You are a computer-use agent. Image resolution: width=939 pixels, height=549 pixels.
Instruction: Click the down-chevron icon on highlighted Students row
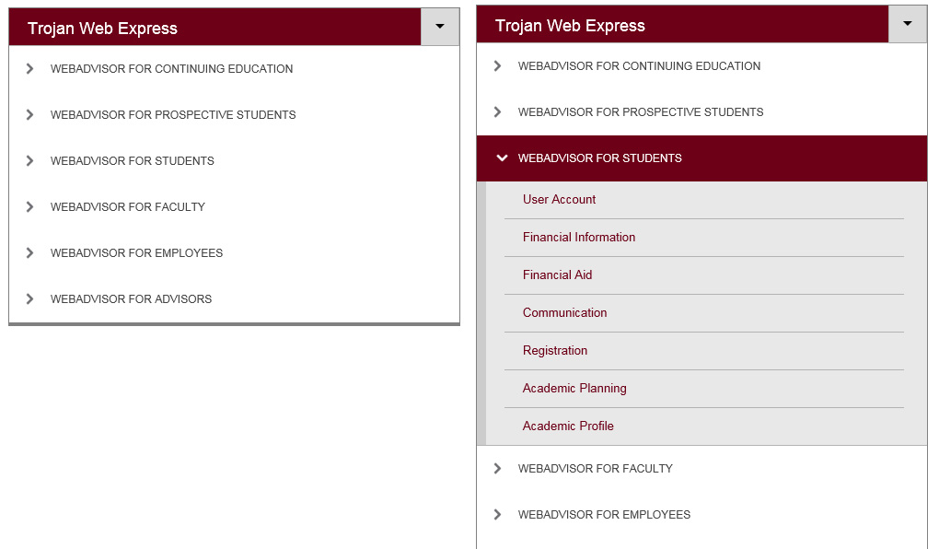point(502,158)
